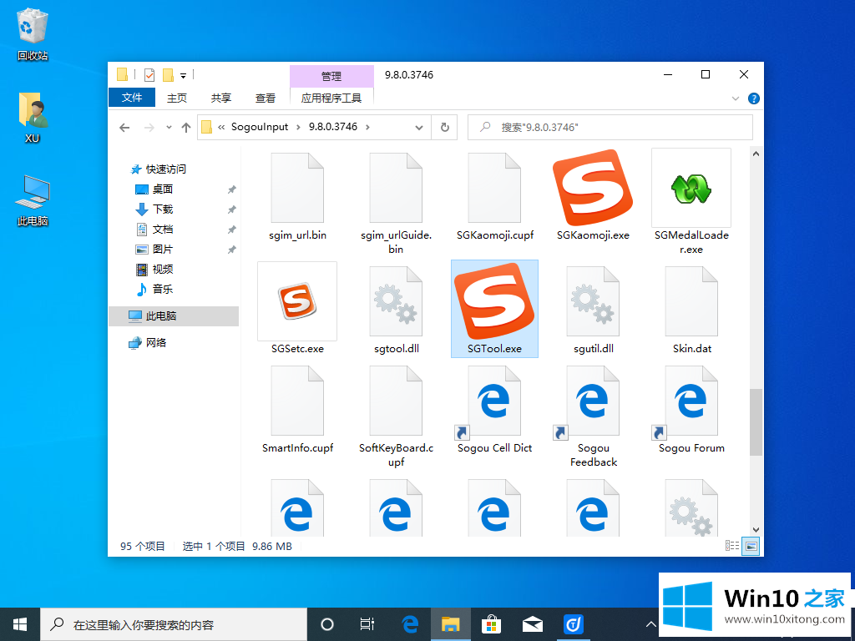855x641 pixels.
Task: Select the sgutil.dll gear file icon
Action: (593, 300)
